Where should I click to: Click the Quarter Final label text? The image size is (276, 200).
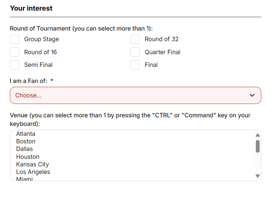click(x=162, y=52)
